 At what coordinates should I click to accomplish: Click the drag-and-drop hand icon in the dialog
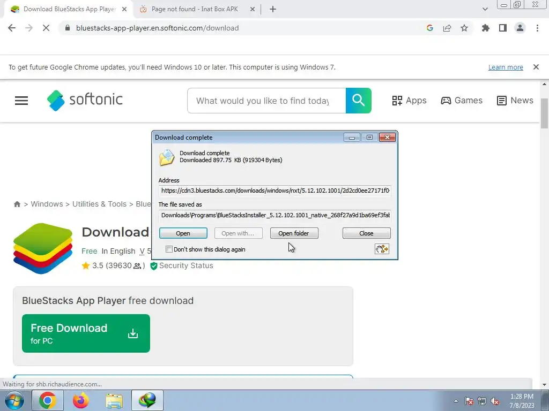[x=382, y=249]
